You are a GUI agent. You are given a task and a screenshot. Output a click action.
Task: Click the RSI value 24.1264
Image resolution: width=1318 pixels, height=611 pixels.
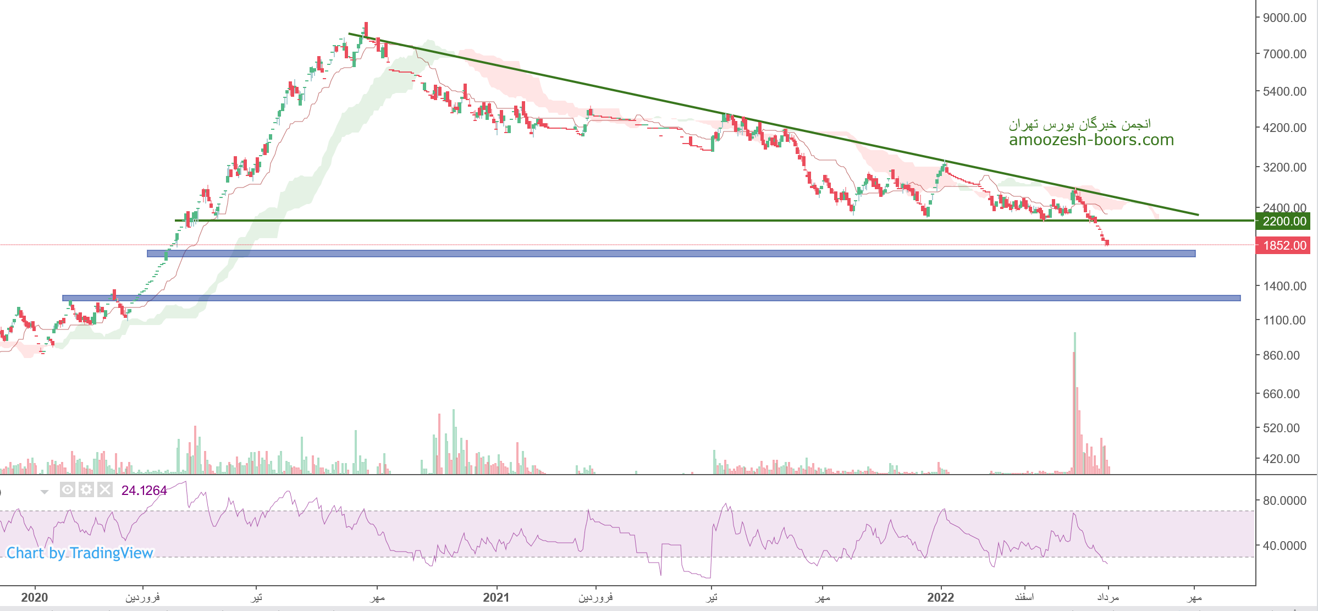(144, 490)
